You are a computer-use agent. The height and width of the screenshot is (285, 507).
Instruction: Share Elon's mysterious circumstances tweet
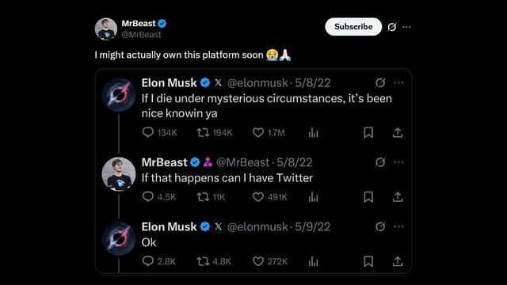point(398,132)
